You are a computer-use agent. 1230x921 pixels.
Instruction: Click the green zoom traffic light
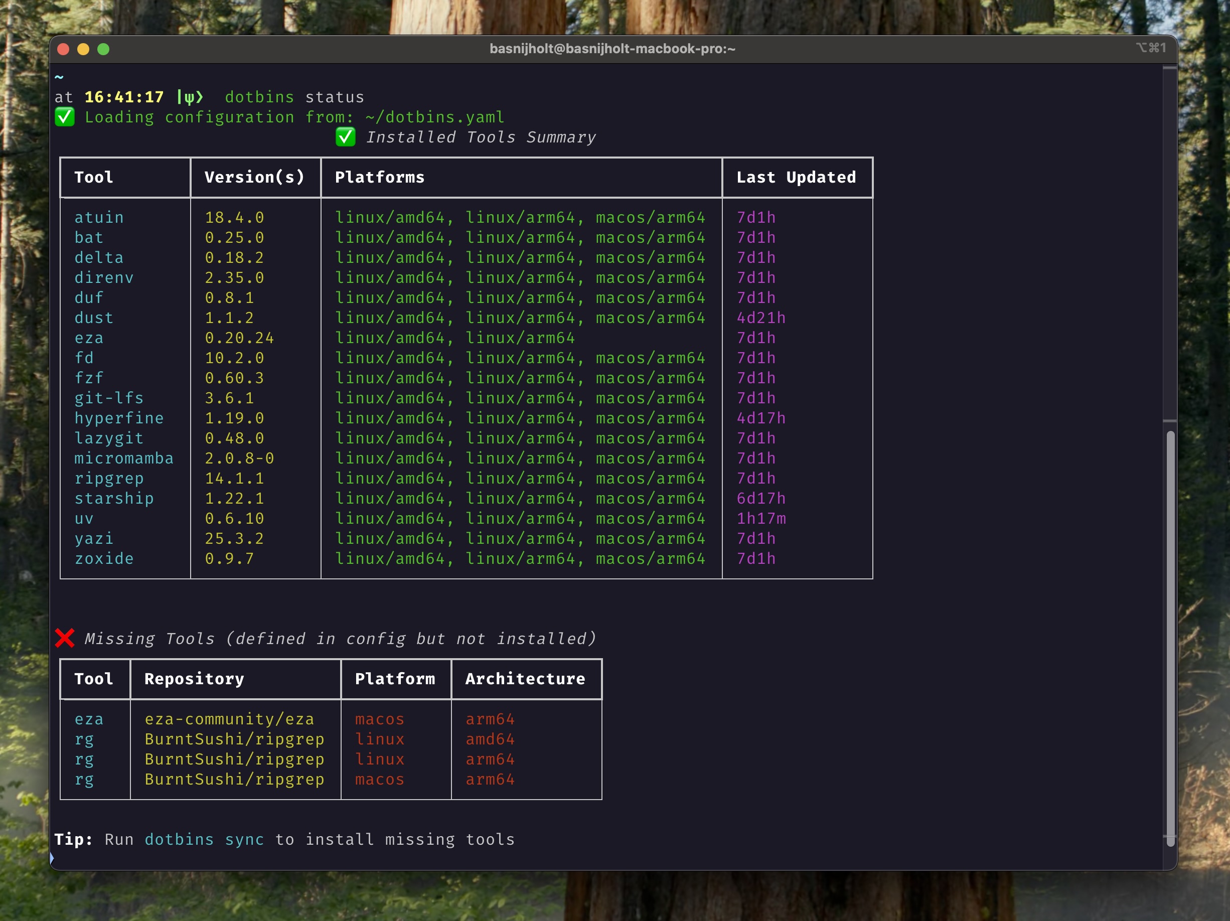click(x=104, y=50)
